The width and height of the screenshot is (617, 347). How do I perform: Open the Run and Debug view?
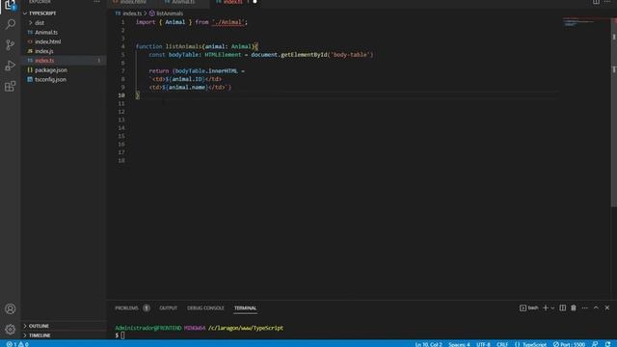[11, 66]
